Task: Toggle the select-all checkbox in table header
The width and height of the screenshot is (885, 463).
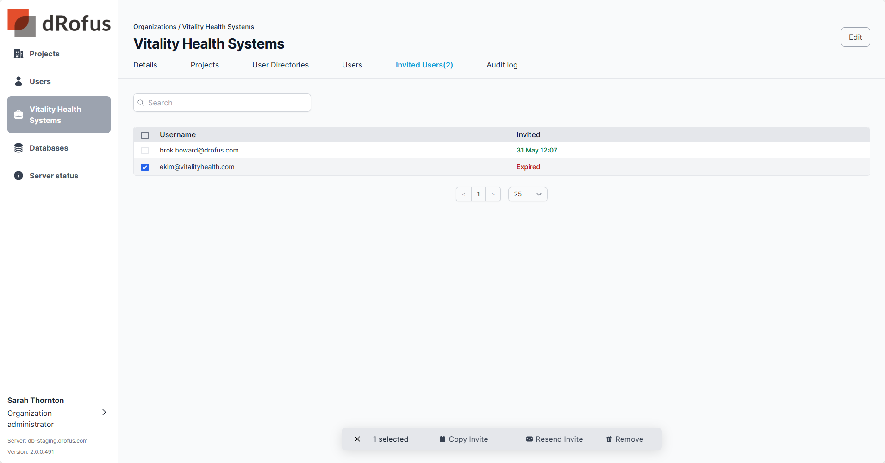Action: tap(145, 135)
